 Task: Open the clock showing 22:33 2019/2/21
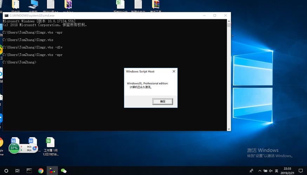click(x=287, y=171)
